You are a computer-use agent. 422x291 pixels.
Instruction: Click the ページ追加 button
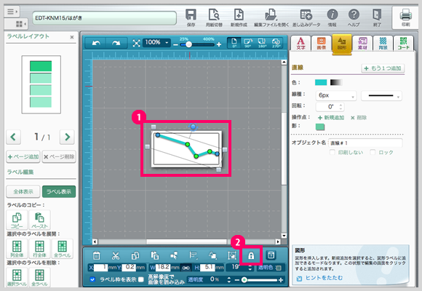coord(23,156)
